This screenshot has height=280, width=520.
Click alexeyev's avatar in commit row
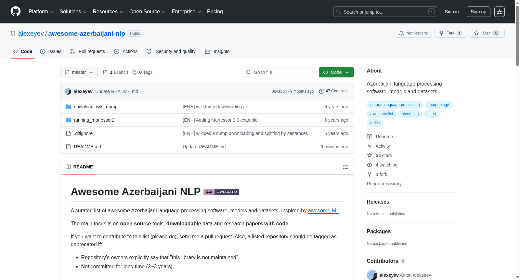(x=68, y=91)
